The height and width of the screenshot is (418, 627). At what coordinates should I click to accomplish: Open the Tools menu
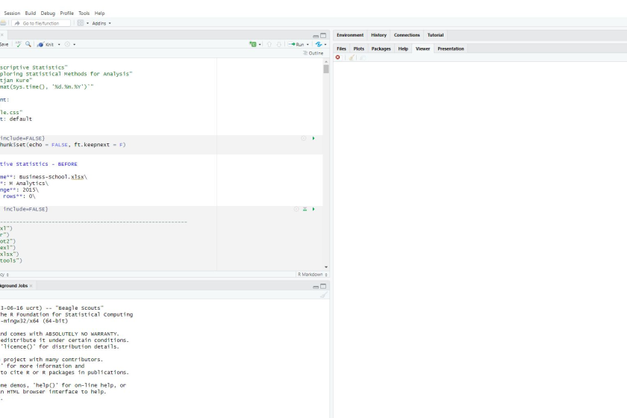click(84, 13)
